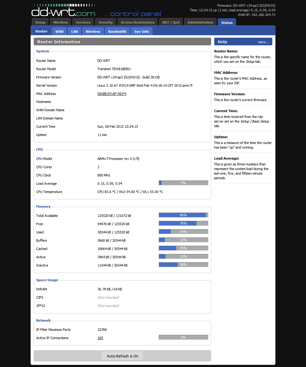
Task: Open the Access Restrictions tab
Action: [138, 22]
